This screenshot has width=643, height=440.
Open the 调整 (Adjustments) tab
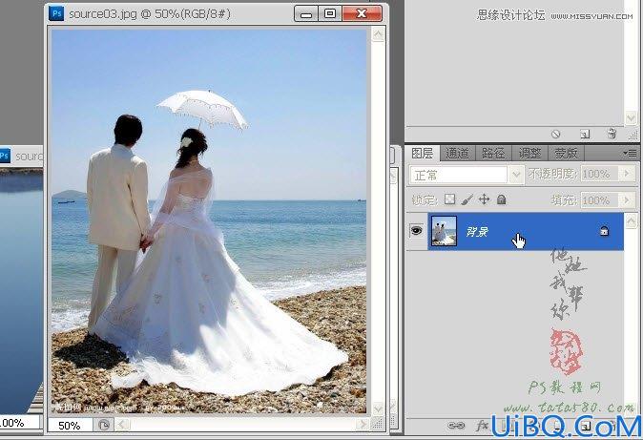[x=529, y=154]
